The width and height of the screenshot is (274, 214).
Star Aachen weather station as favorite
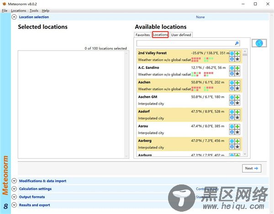237,88
